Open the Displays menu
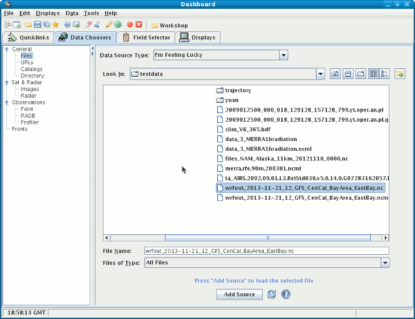This screenshot has width=415, height=319. tap(47, 13)
